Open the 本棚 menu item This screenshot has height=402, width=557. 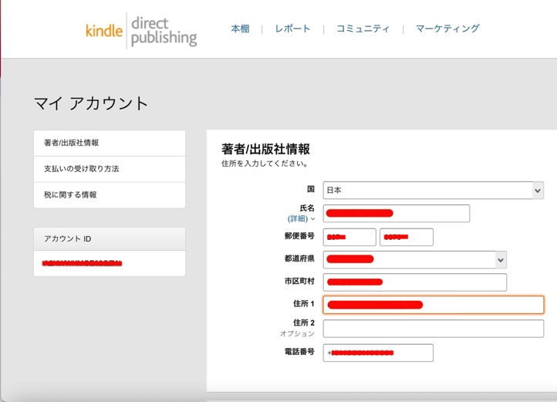point(241,29)
